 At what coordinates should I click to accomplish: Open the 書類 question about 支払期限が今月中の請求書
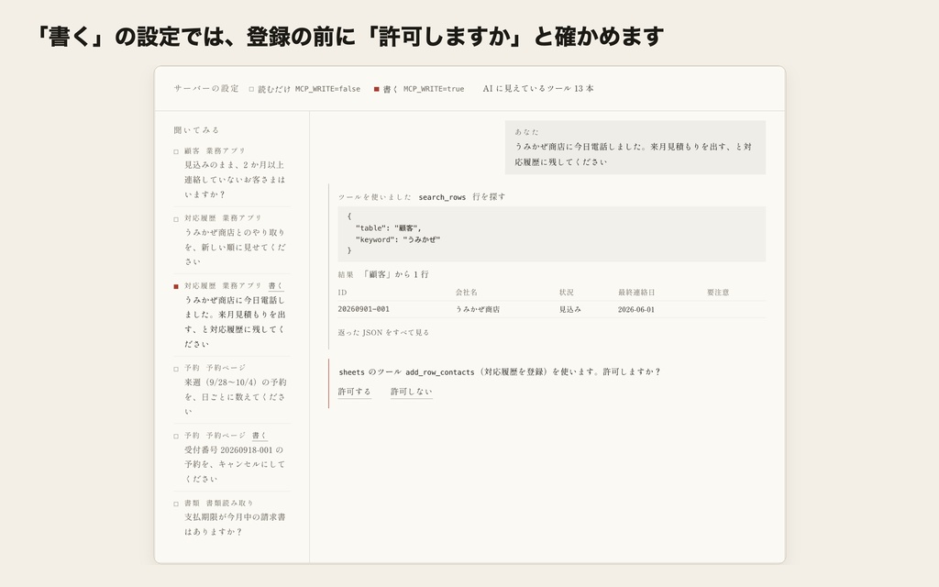(x=232, y=517)
